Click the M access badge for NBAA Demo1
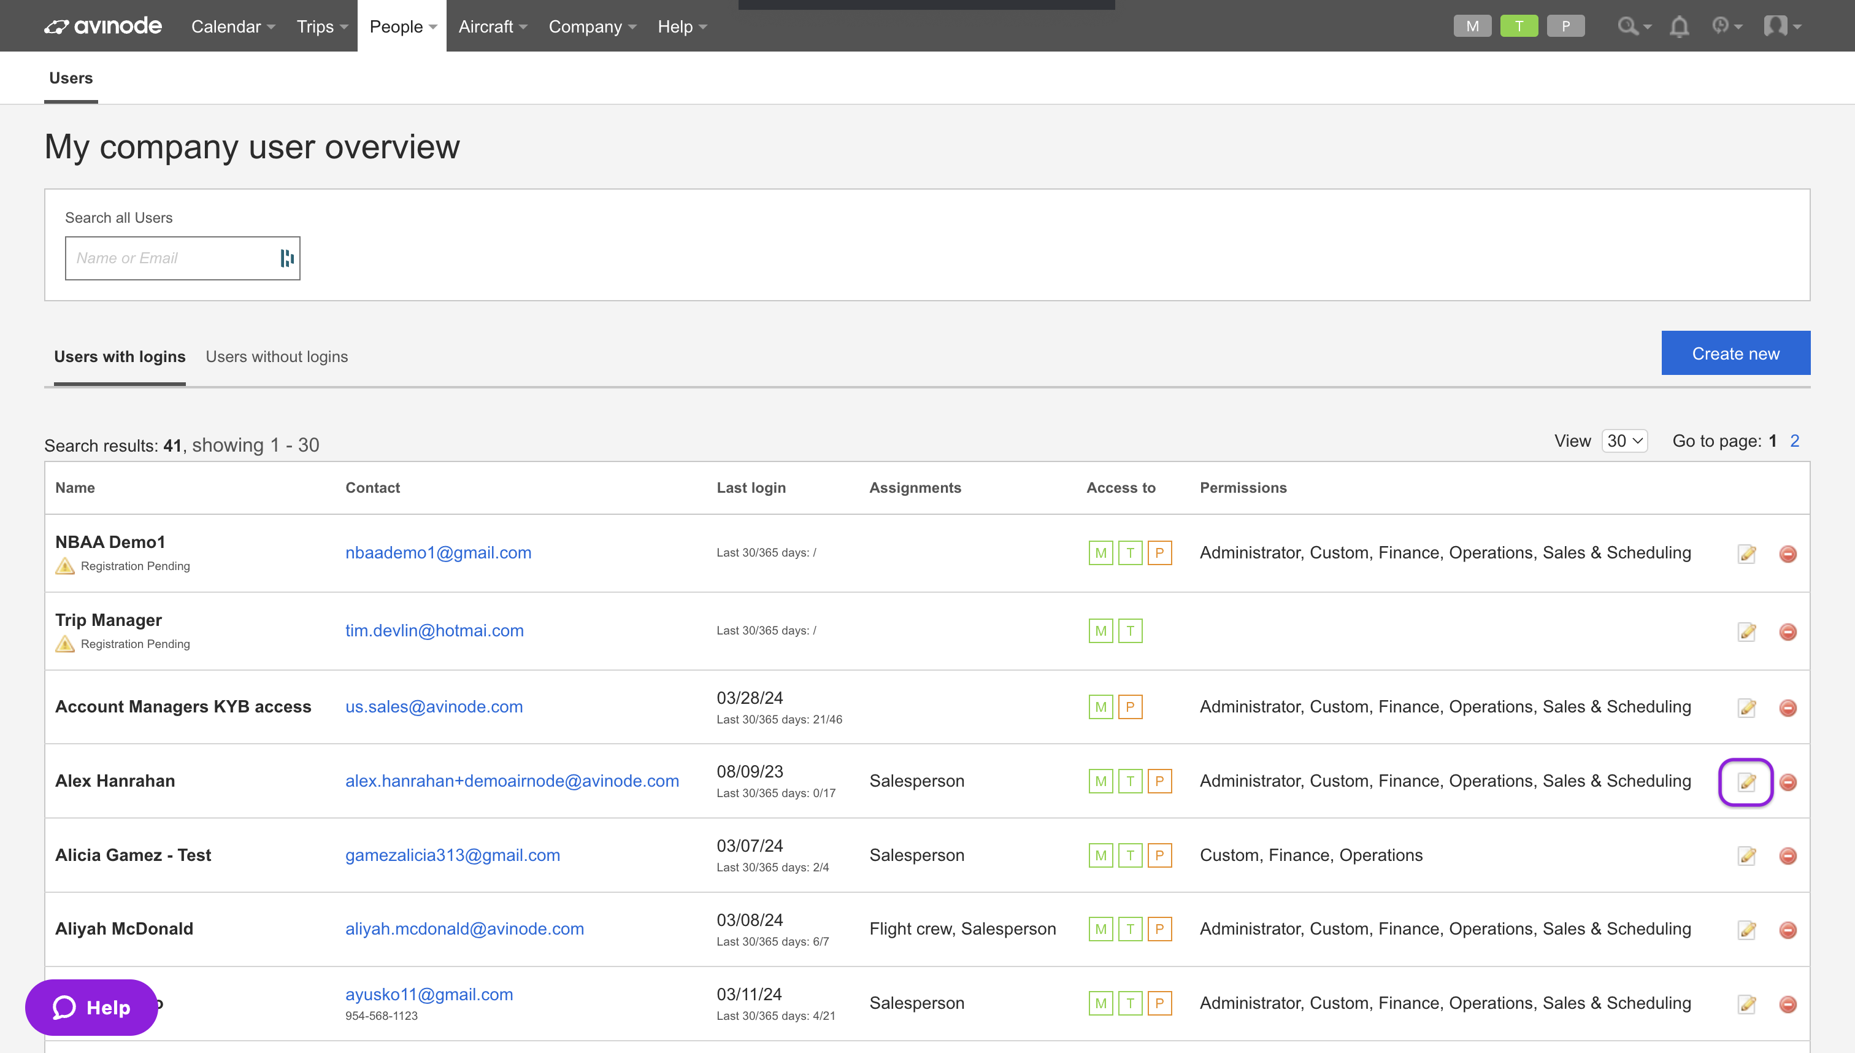 tap(1100, 553)
